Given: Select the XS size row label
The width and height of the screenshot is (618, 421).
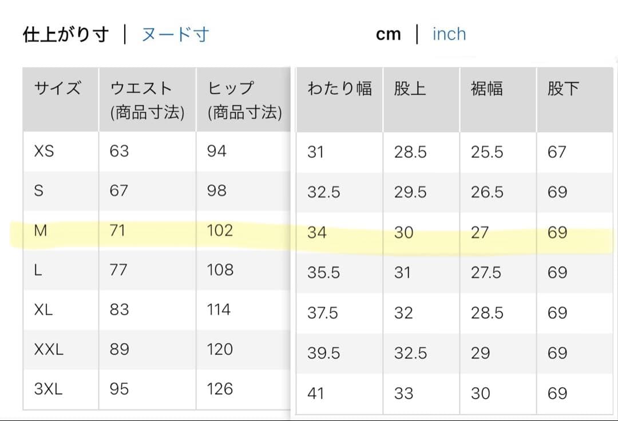Looking at the screenshot, I should (44, 151).
